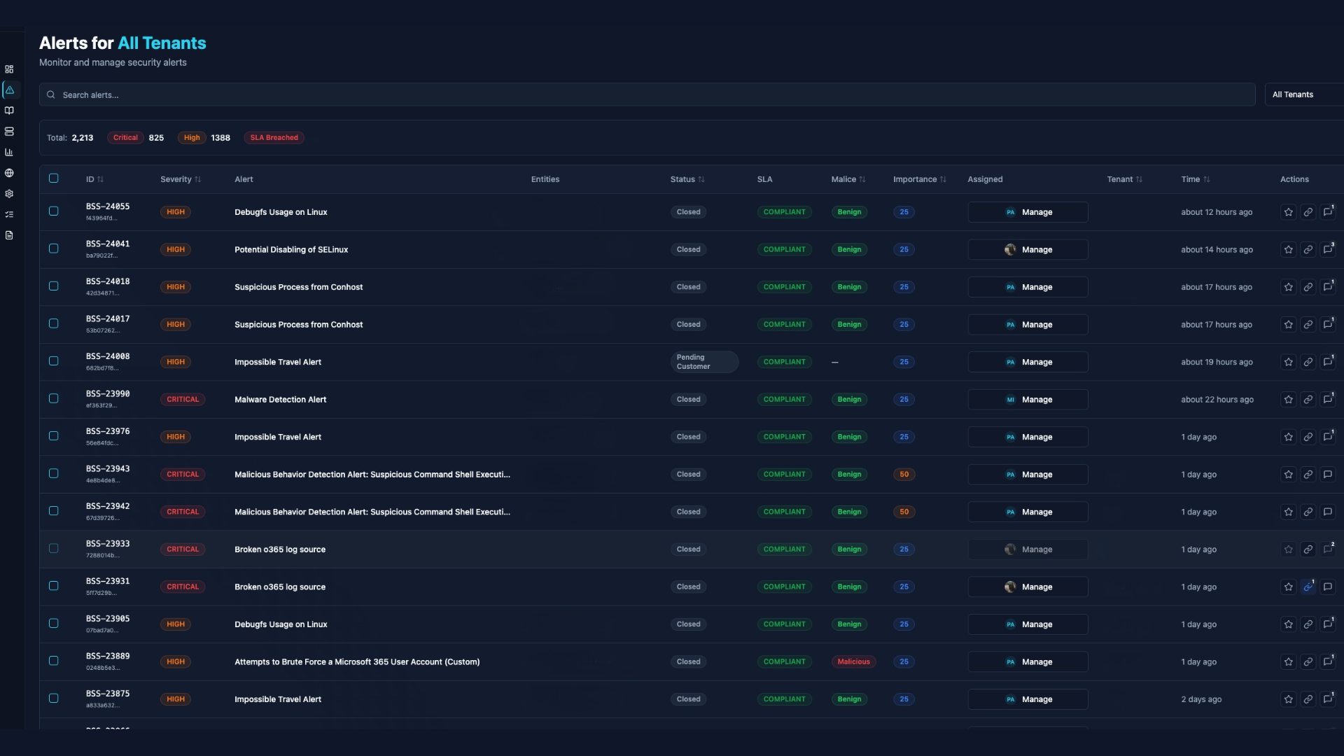Open the settings gear icon in sidebar
This screenshot has width=1344, height=756.
pyautogui.click(x=9, y=194)
